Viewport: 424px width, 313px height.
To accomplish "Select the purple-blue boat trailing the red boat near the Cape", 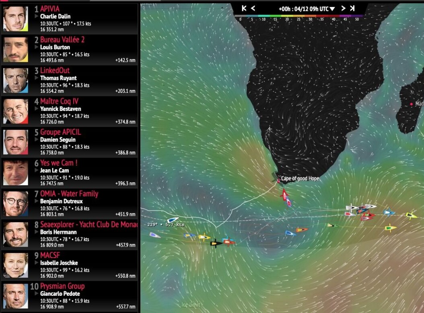I will [288, 202].
